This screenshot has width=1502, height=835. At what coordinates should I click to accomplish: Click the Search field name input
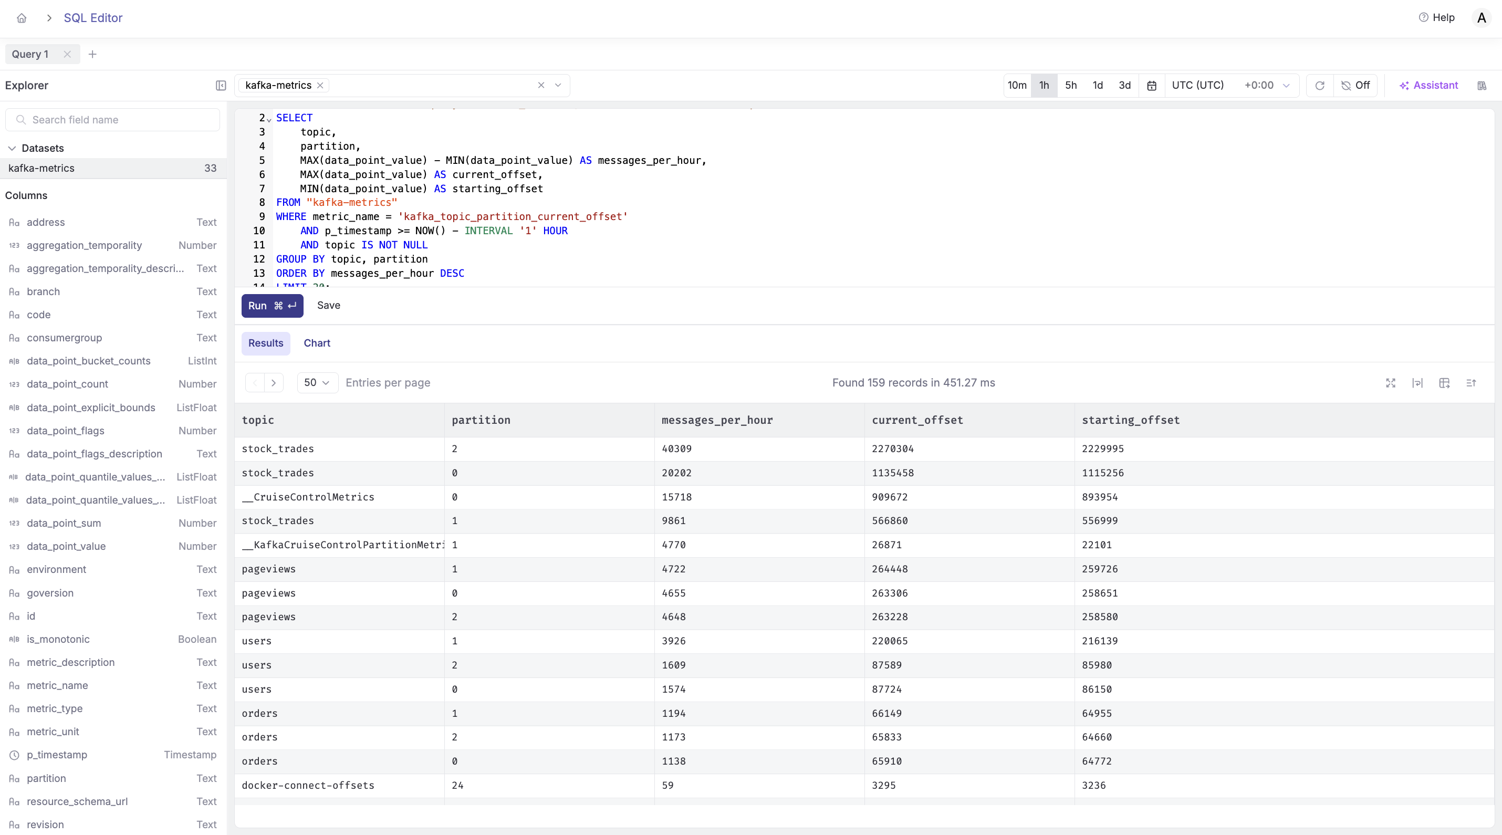[x=112, y=120]
